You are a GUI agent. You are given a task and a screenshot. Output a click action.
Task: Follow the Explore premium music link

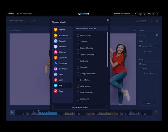[x=86, y=28]
